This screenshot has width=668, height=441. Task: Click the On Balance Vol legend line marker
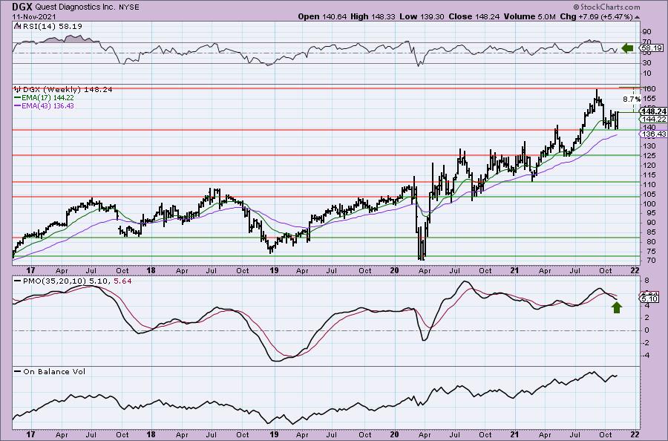point(18,371)
